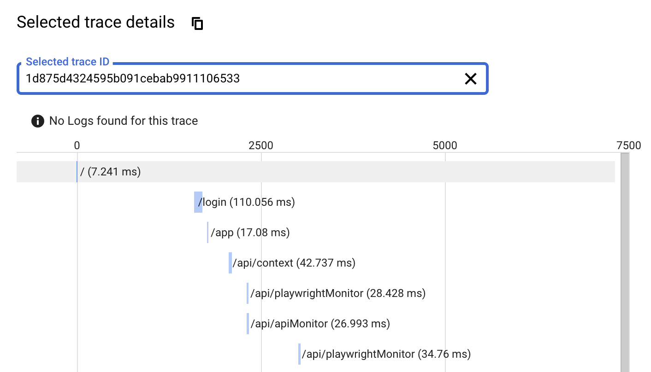Select the root span bar labeled /

pyautogui.click(x=77, y=171)
